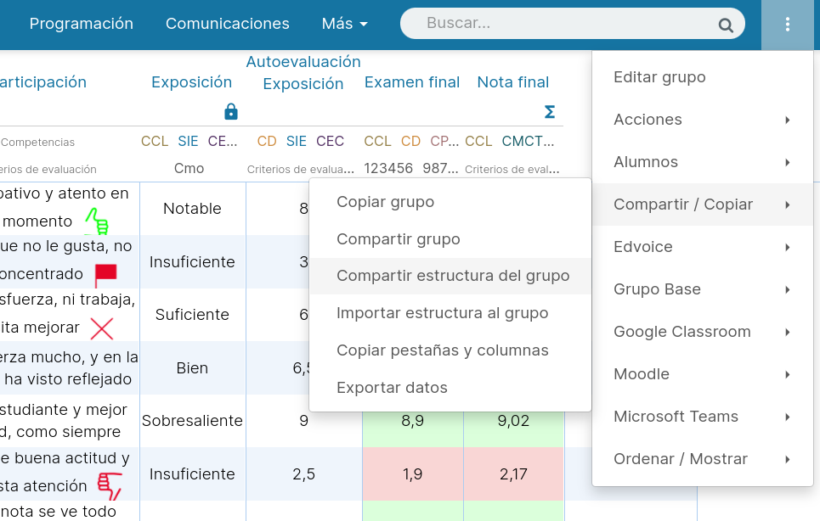Click the 2,5 autoevaluación cell

(304, 474)
